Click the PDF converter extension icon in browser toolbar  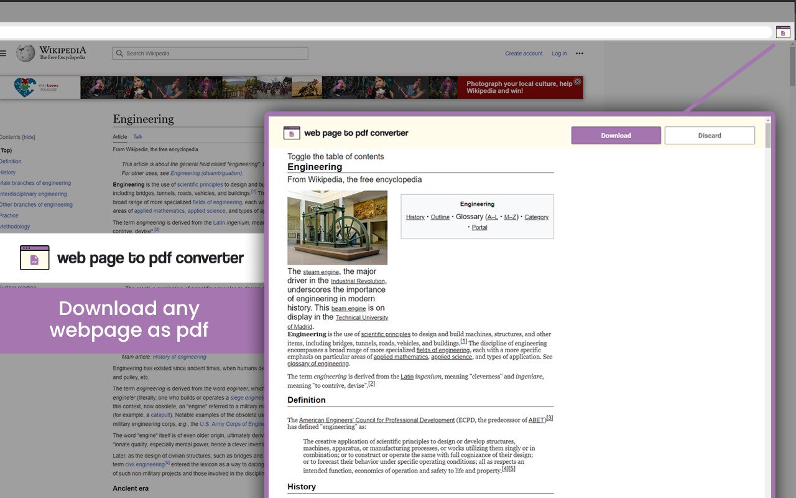pos(783,32)
